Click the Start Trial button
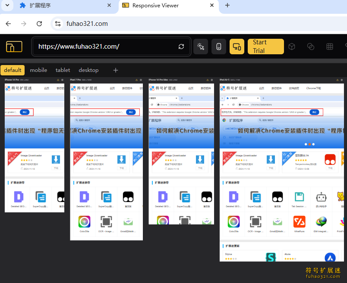 point(265,47)
